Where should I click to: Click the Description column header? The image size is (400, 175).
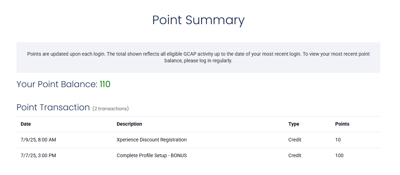[129, 124]
